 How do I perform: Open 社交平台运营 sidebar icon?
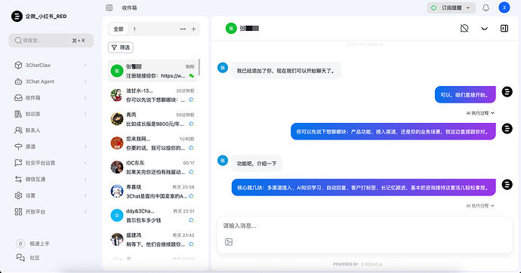(x=18, y=163)
